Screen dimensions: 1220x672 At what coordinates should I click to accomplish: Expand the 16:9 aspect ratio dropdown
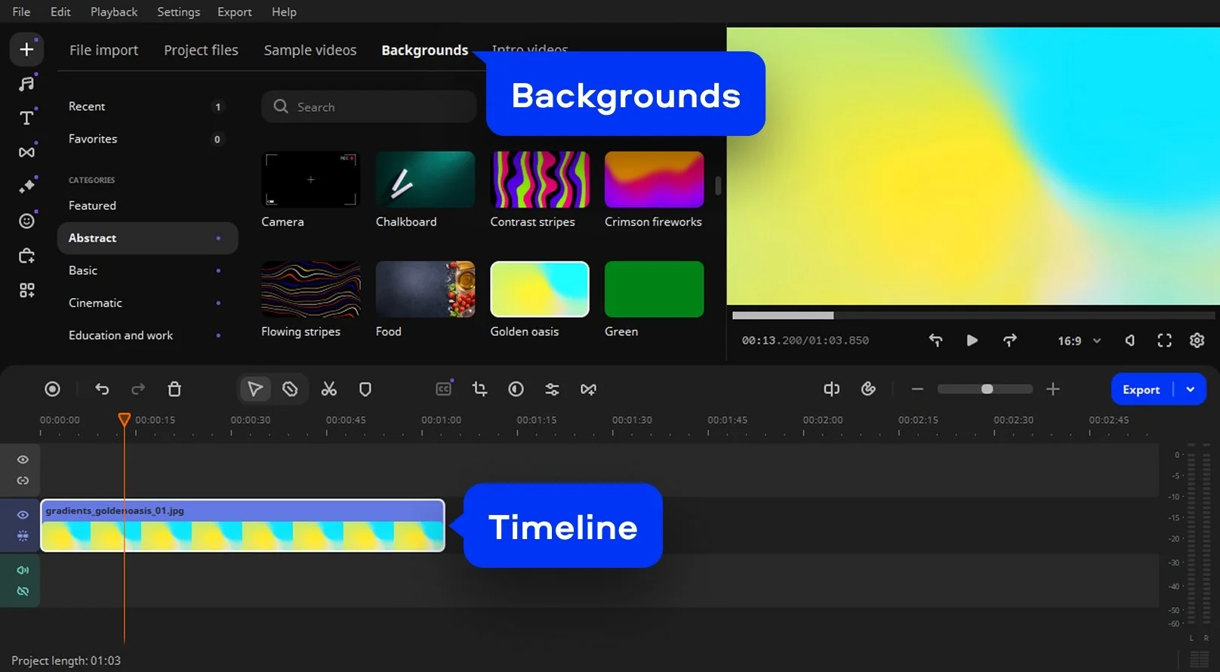1079,341
